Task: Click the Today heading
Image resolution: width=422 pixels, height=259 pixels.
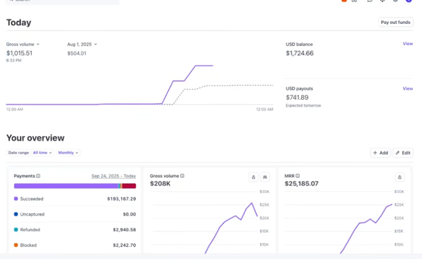Action: tap(19, 23)
